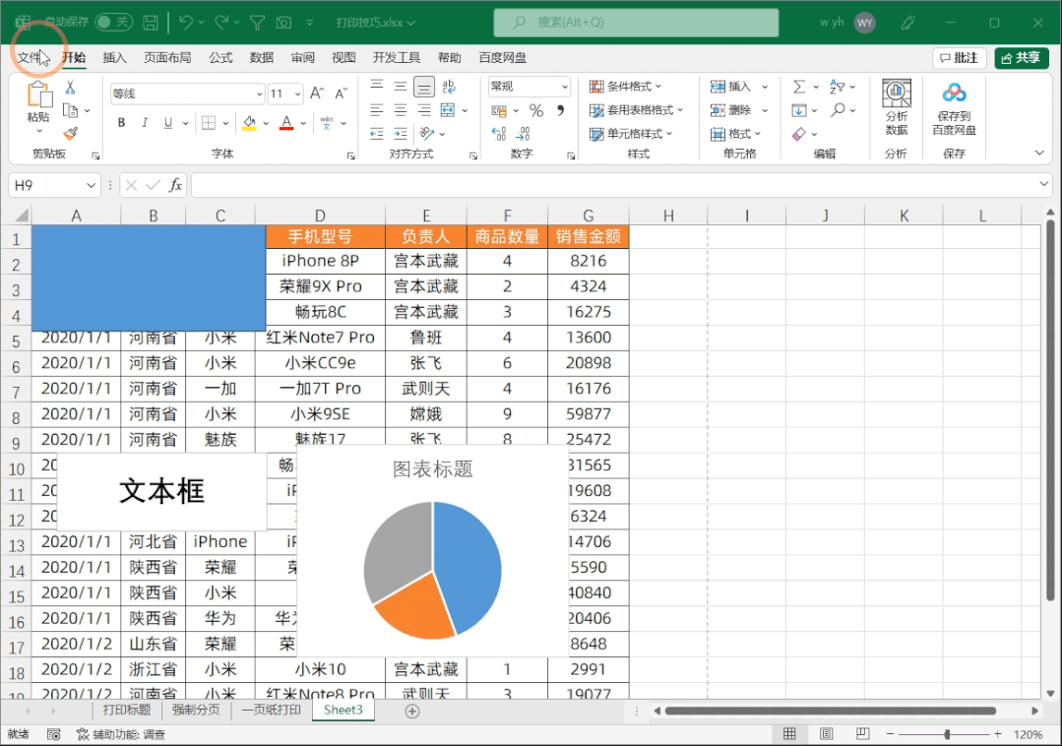This screenshot has width=1062, height=746.
Task: Click the Orientation text angle icon
Action: coord(427,134)
